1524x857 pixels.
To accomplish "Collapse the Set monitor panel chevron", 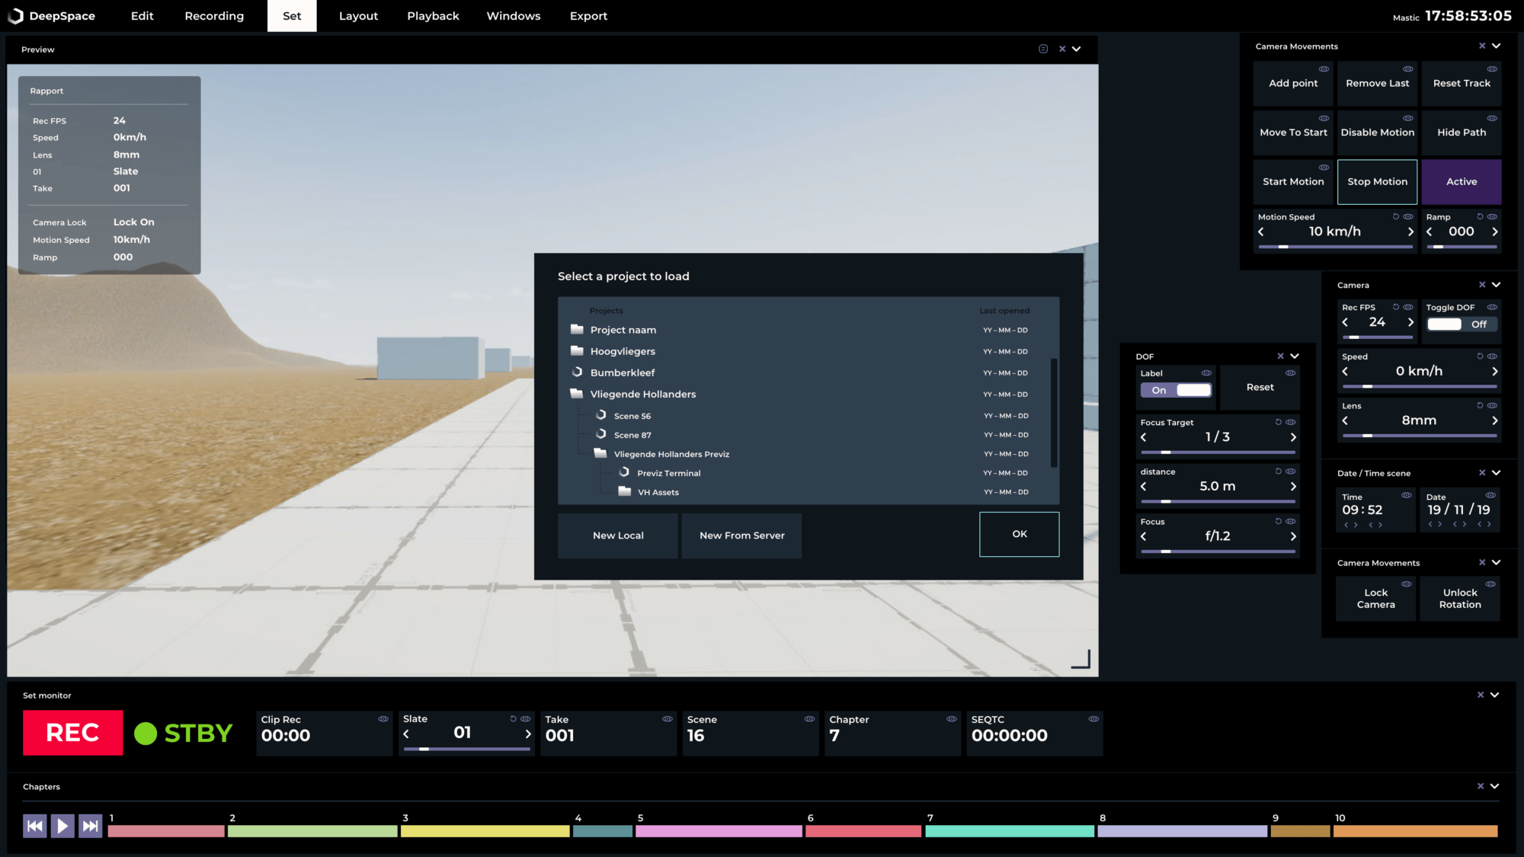I will point(1495,695).
